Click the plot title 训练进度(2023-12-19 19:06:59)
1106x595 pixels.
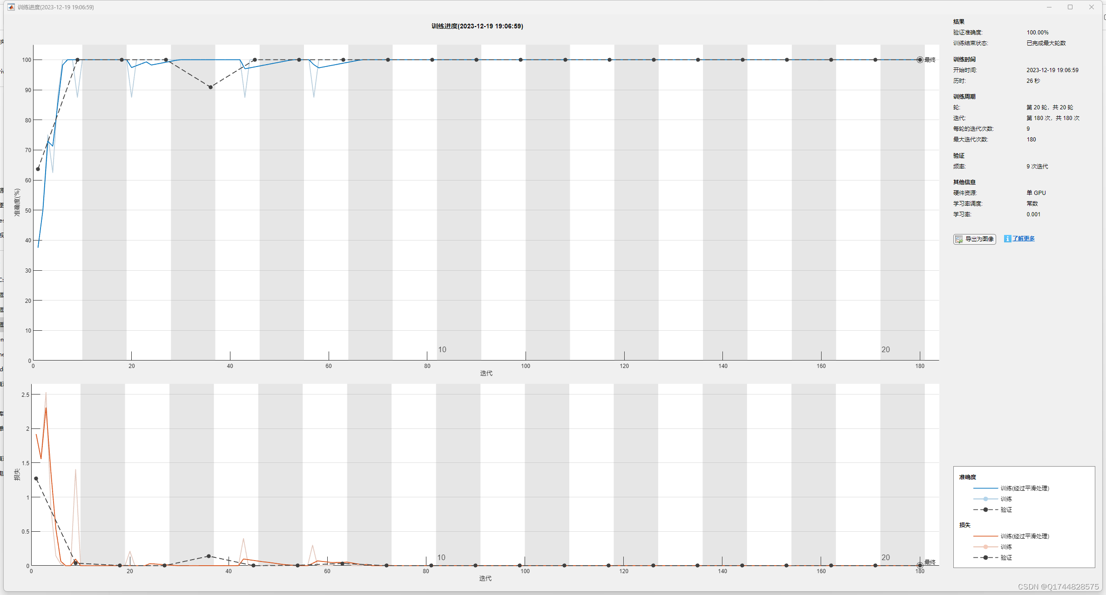click(477, 26)
